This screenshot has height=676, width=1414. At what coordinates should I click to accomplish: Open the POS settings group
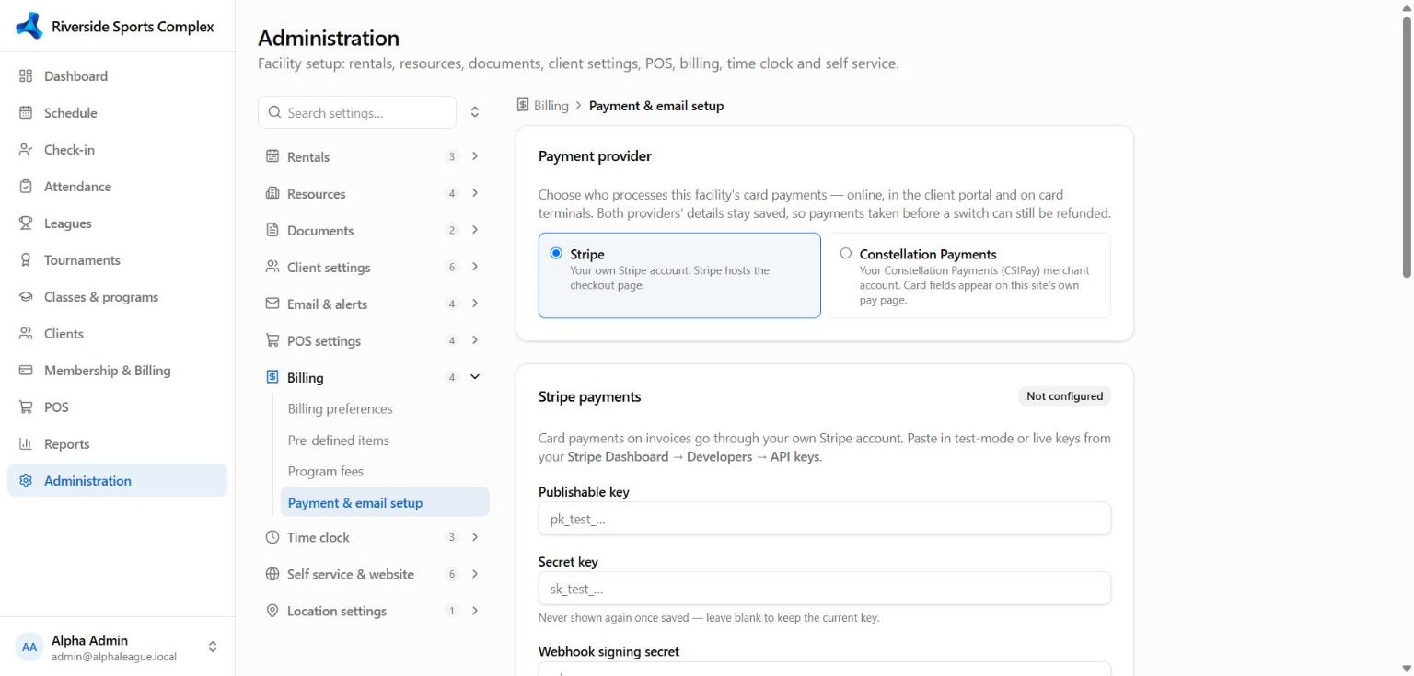pos(373,341)
